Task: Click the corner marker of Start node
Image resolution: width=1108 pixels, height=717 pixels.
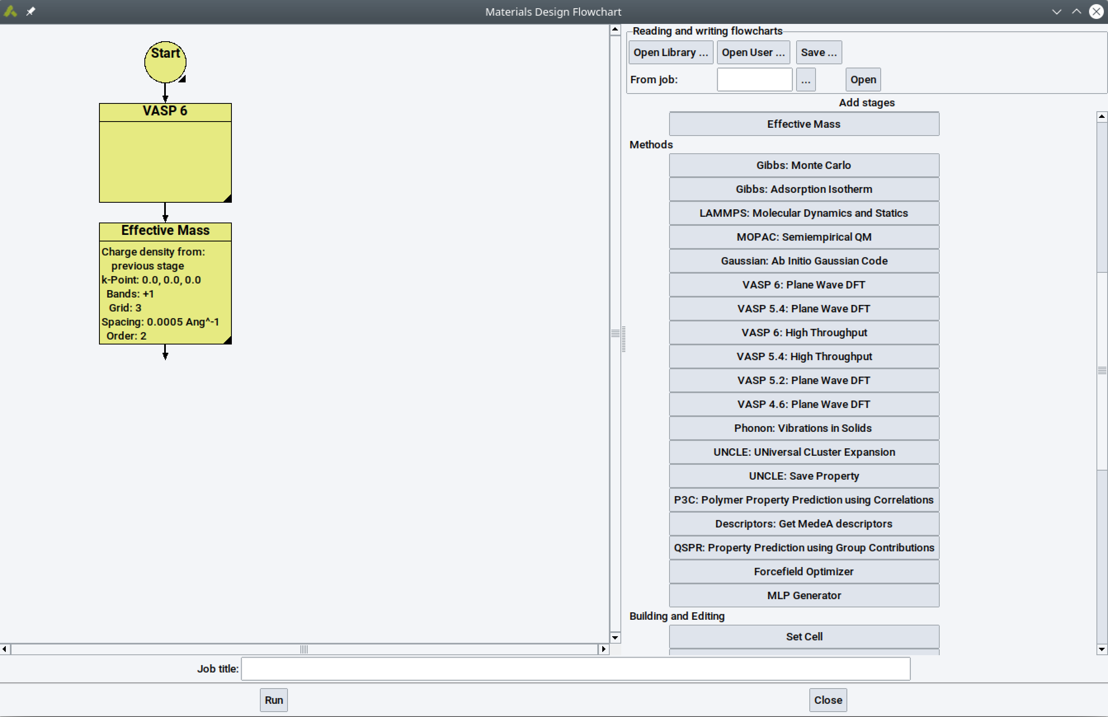Action: point(182,79)
